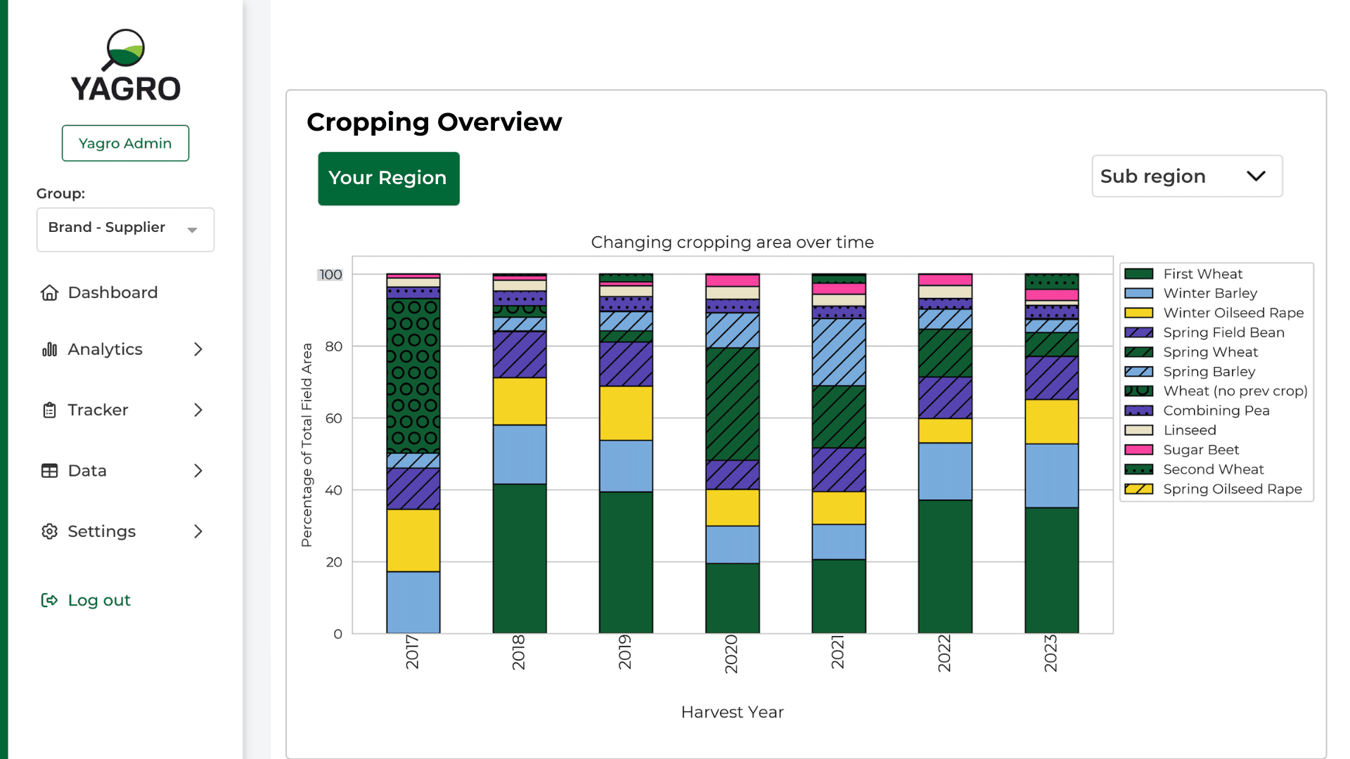Expand the Tracker submenu chevron
Screen dimensions: 1350x759
198,410
